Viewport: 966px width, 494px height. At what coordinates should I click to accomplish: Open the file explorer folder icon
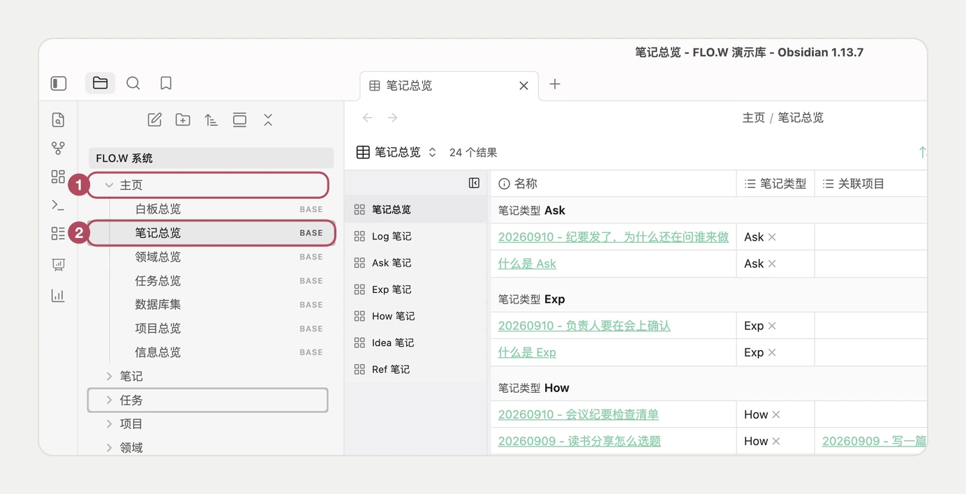click(x=100, y=83)
